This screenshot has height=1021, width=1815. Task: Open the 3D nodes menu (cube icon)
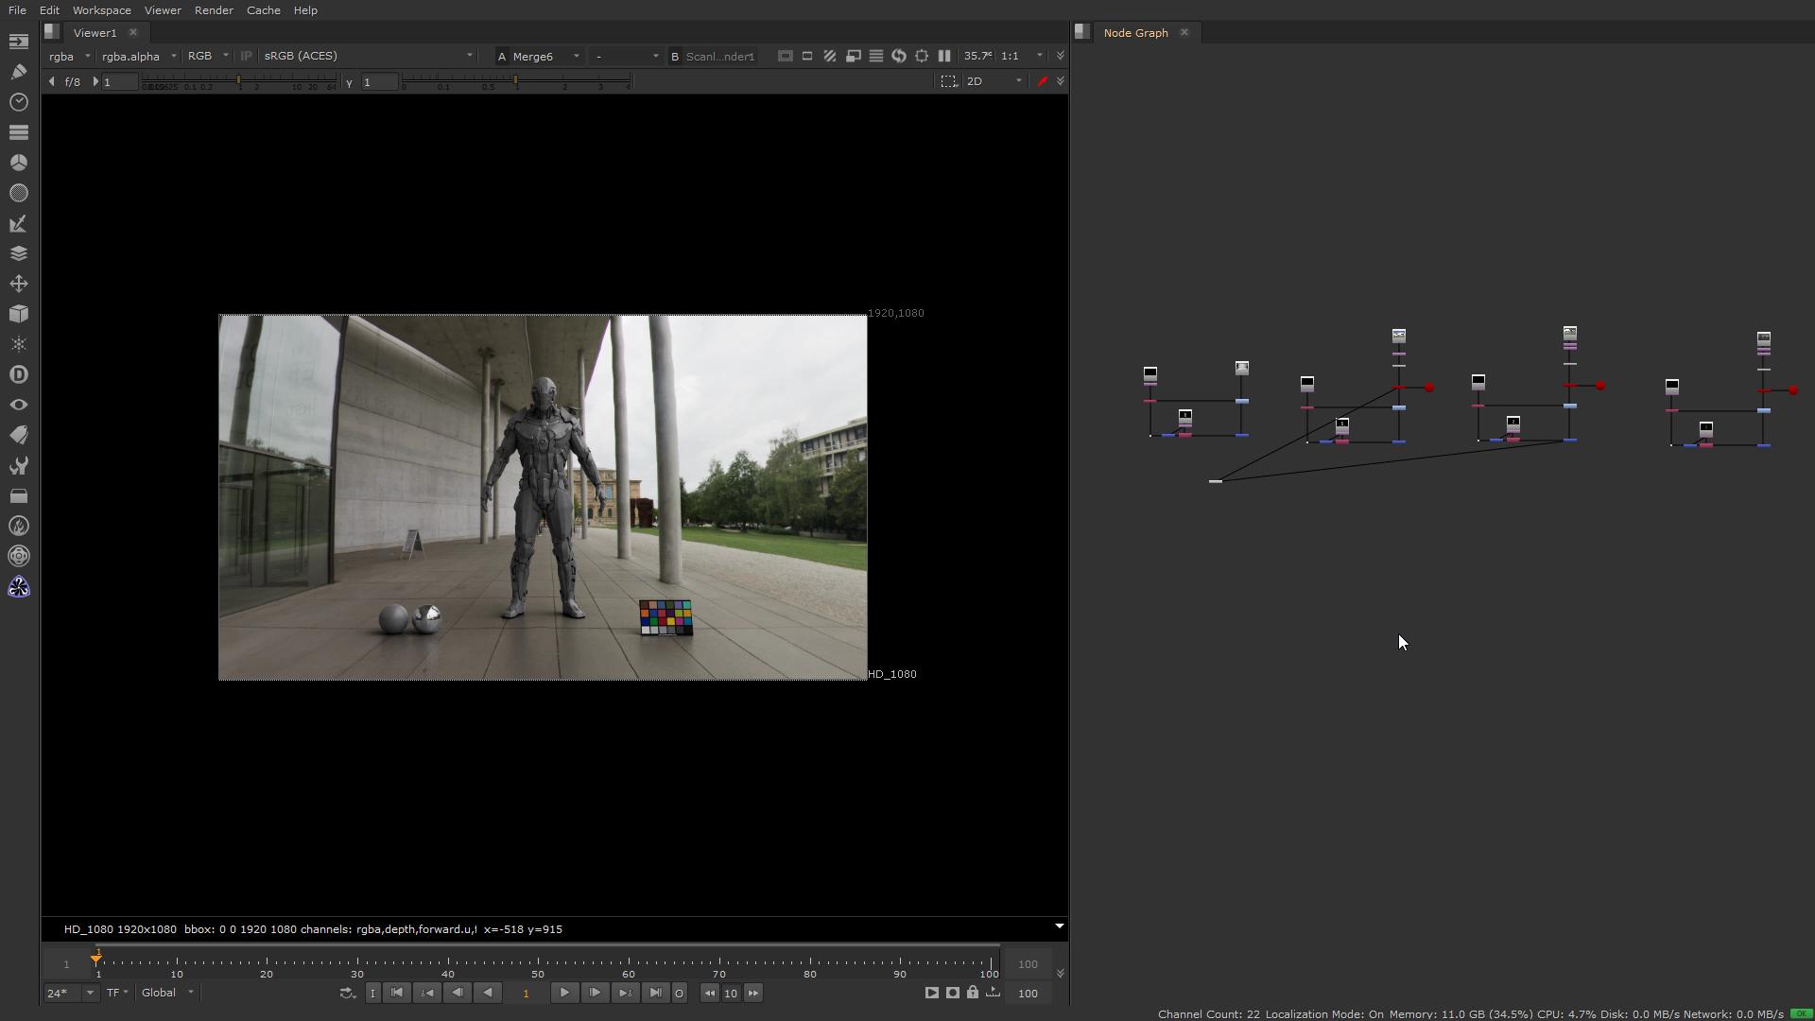18,314
